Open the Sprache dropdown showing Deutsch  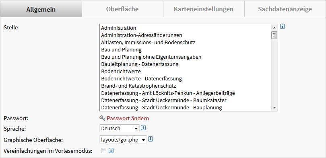[x=120, y=129]
